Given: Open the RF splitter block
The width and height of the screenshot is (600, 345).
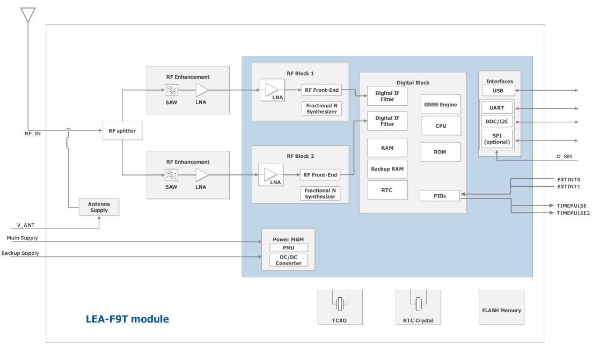Looking at the screenshot, I should click(x=122, y=130).
